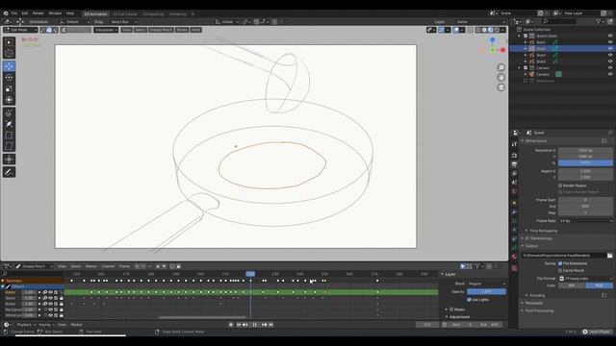Enable the Render Region checkbox

coord(560,185)
